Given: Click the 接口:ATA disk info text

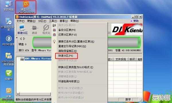Looking at the screenshot, I should [x=24, y=51].
